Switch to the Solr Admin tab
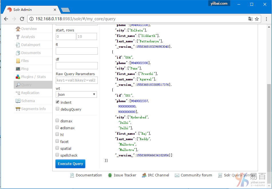 click(31, 10)
